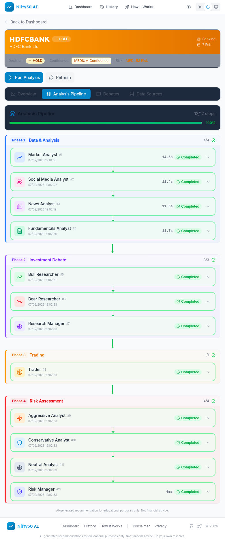Screen dimensions: 225x543
Task: Click the Nifty50 AI logo icon
Action: (x=9, y=7)
